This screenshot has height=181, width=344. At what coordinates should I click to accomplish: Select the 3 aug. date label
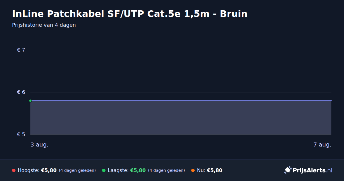(40, 145)
